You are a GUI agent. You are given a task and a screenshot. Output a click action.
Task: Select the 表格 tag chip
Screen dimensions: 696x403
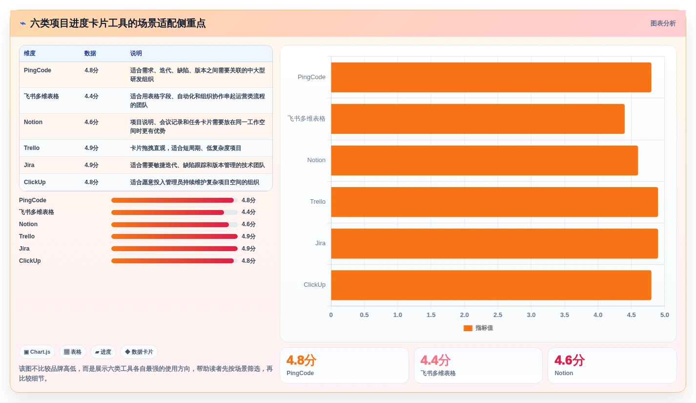click(73, 352)
